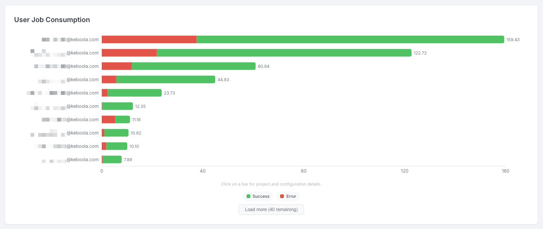The image size is (543, 229).
Task: Toggle the Success series in the legend
Action: click(258, 196)
